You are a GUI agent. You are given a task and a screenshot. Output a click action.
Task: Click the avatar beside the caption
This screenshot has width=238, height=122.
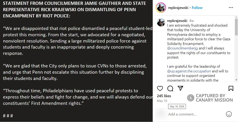coord(160,23)
